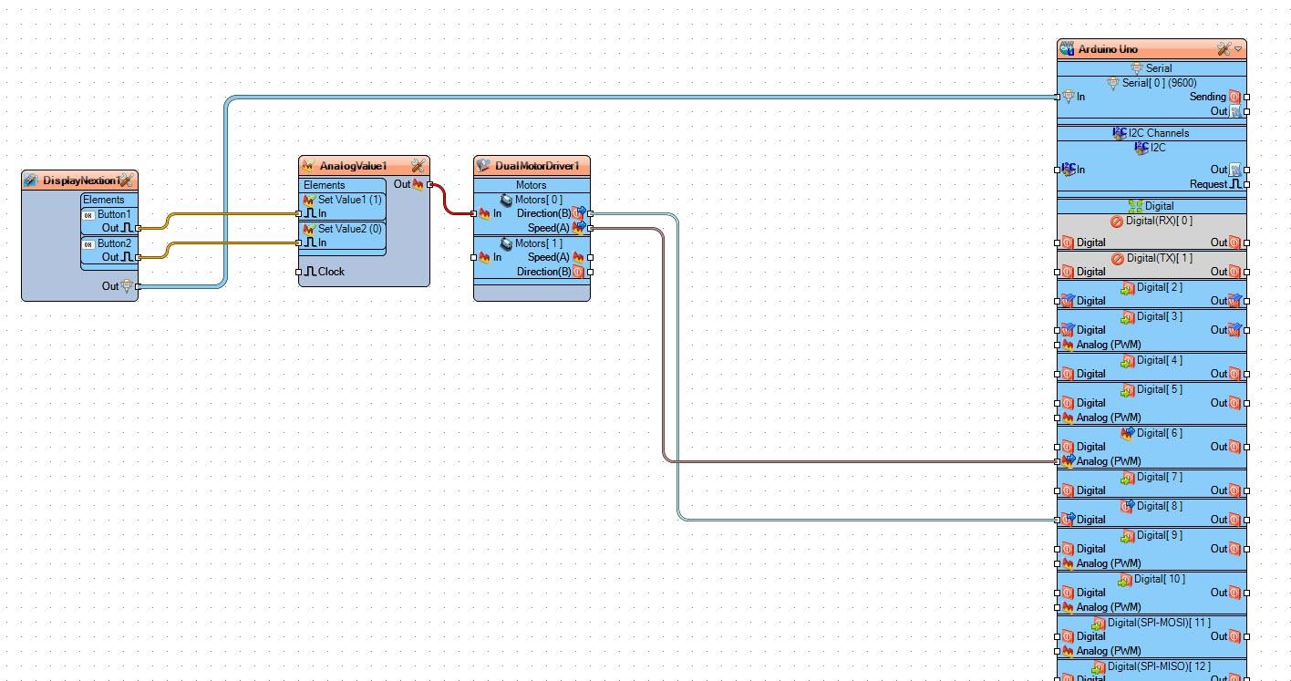Select the Set Value2 In pin
The width and height of the screenshot is (1291, 681).
[299, 242]
